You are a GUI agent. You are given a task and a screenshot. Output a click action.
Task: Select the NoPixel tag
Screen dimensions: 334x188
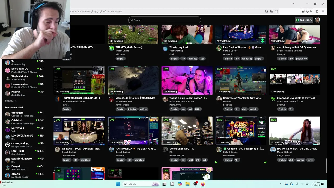(143, 109)
